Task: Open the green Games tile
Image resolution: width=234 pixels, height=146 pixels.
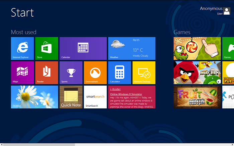Action: [x=228, y=48]
